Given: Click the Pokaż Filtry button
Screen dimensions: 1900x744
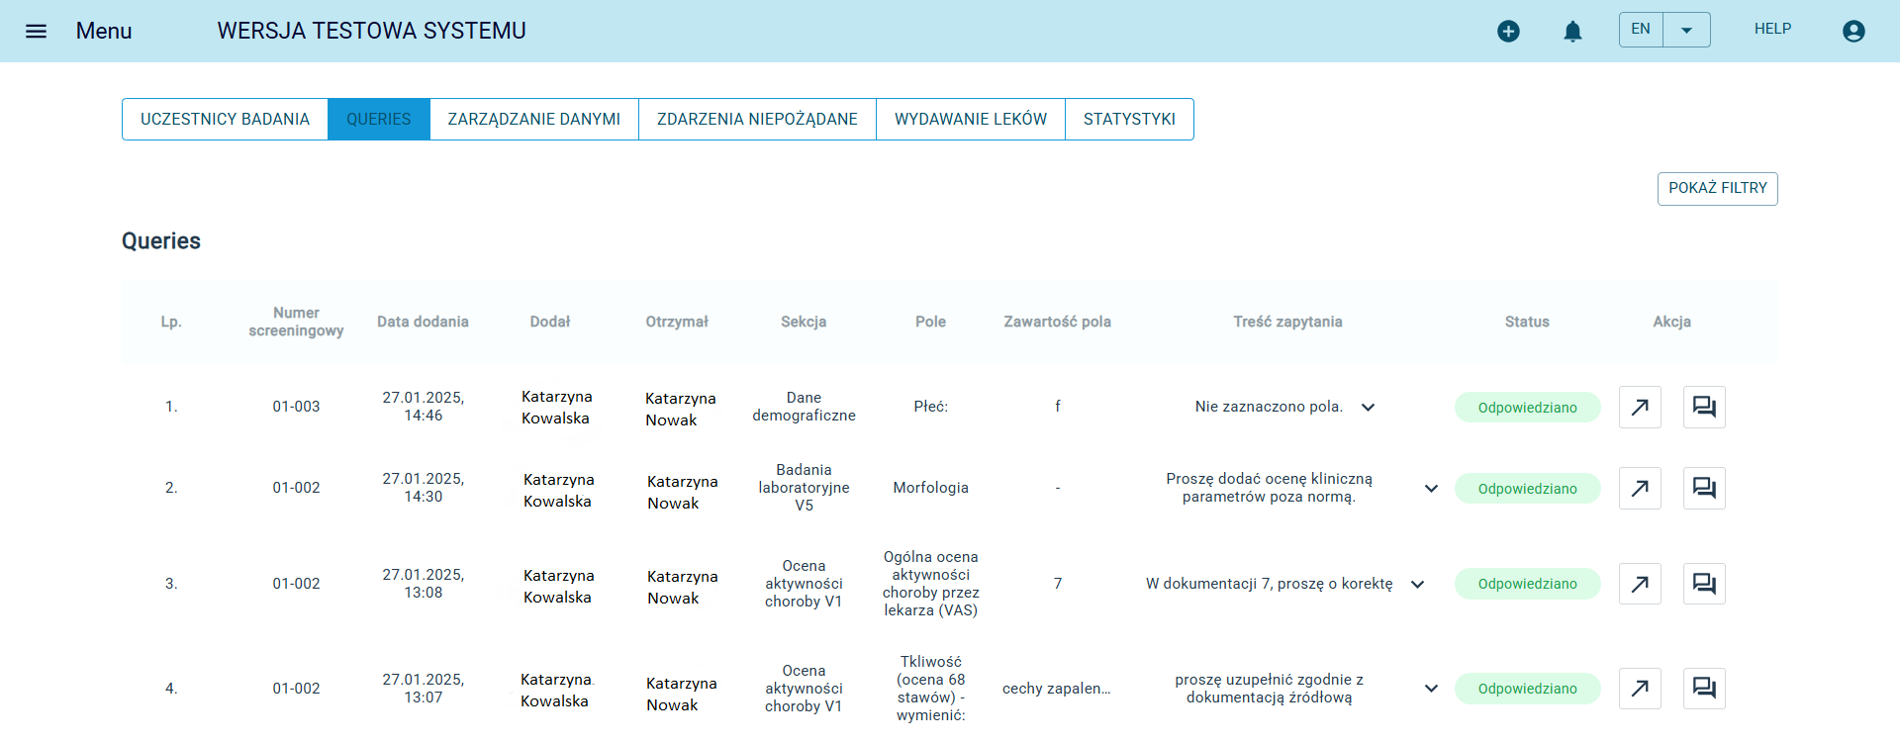Looking at the screenshot, I should (x=1717, y=188).
